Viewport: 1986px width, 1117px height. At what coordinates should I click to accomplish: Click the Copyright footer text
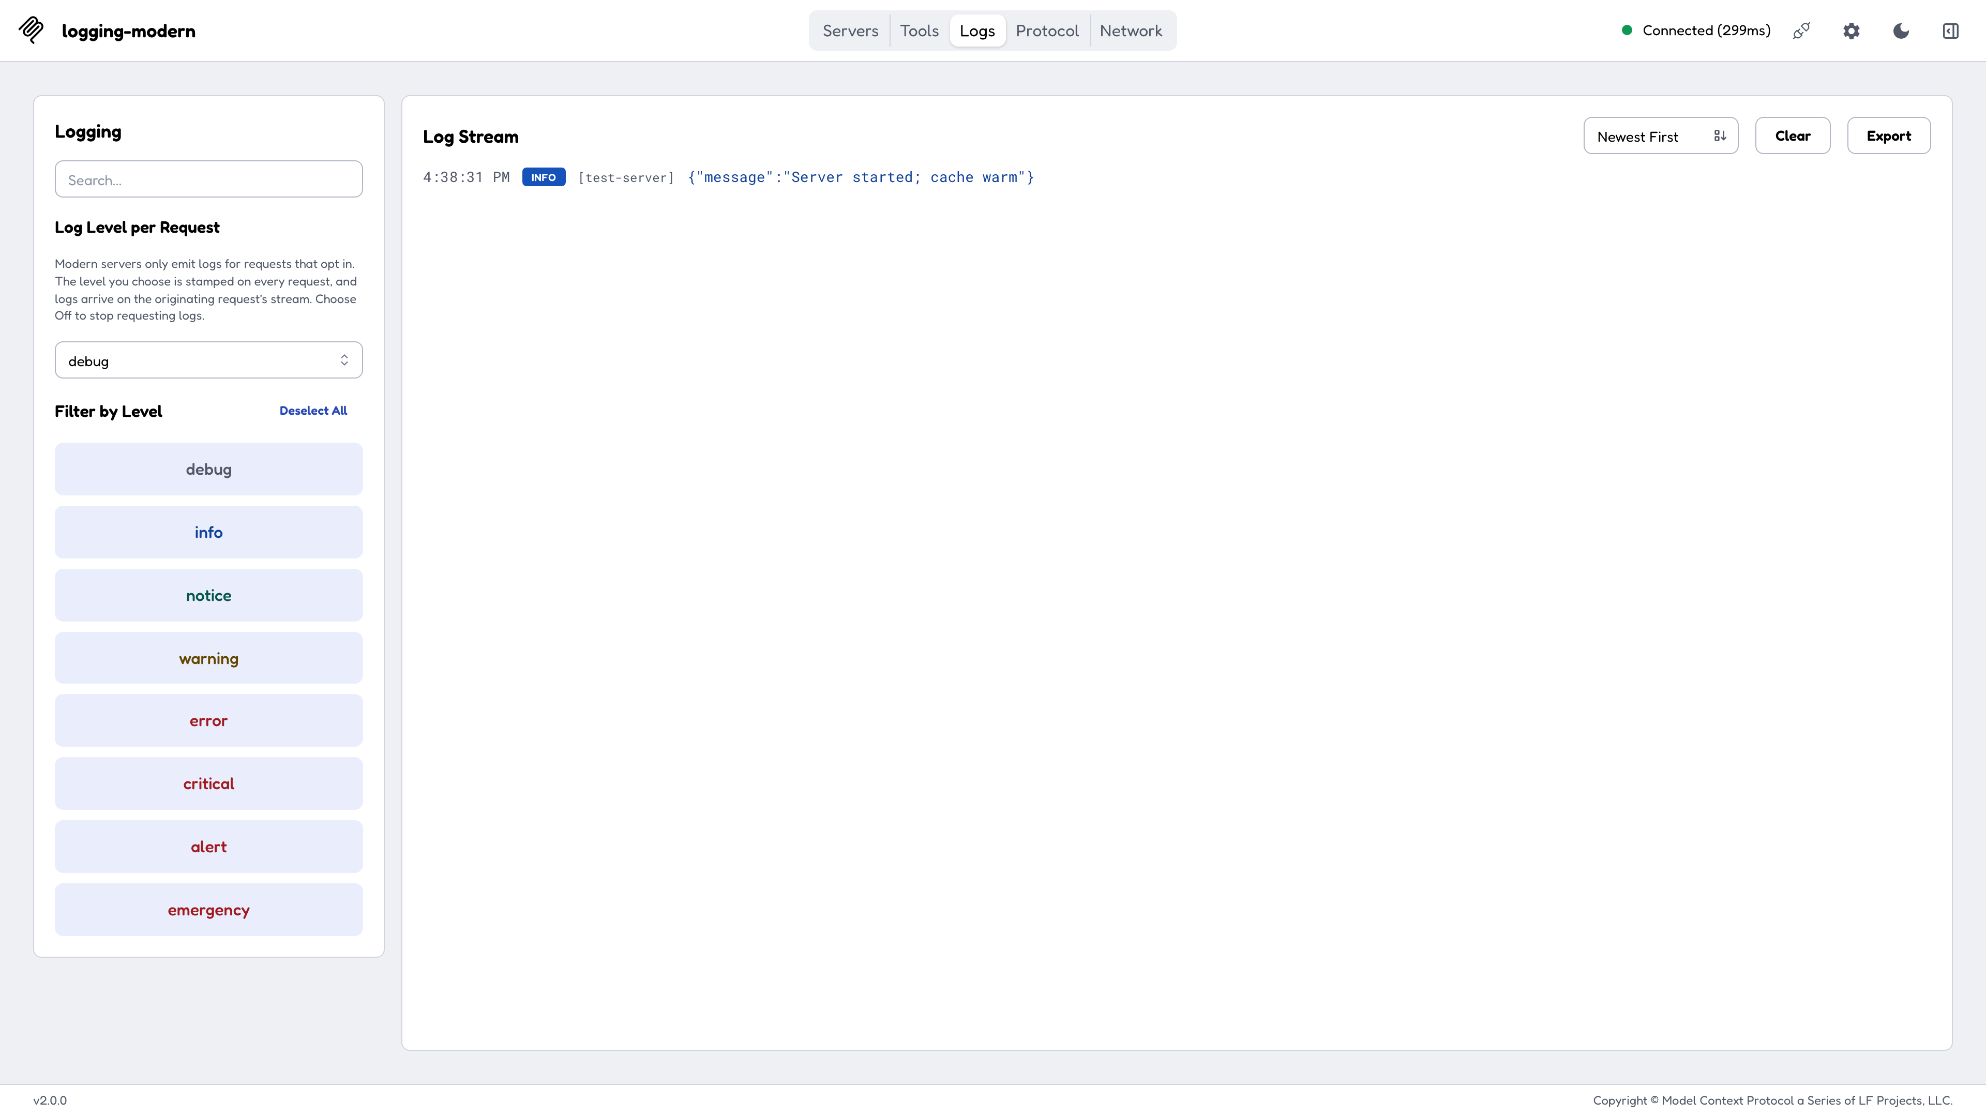(1772, 1100)
